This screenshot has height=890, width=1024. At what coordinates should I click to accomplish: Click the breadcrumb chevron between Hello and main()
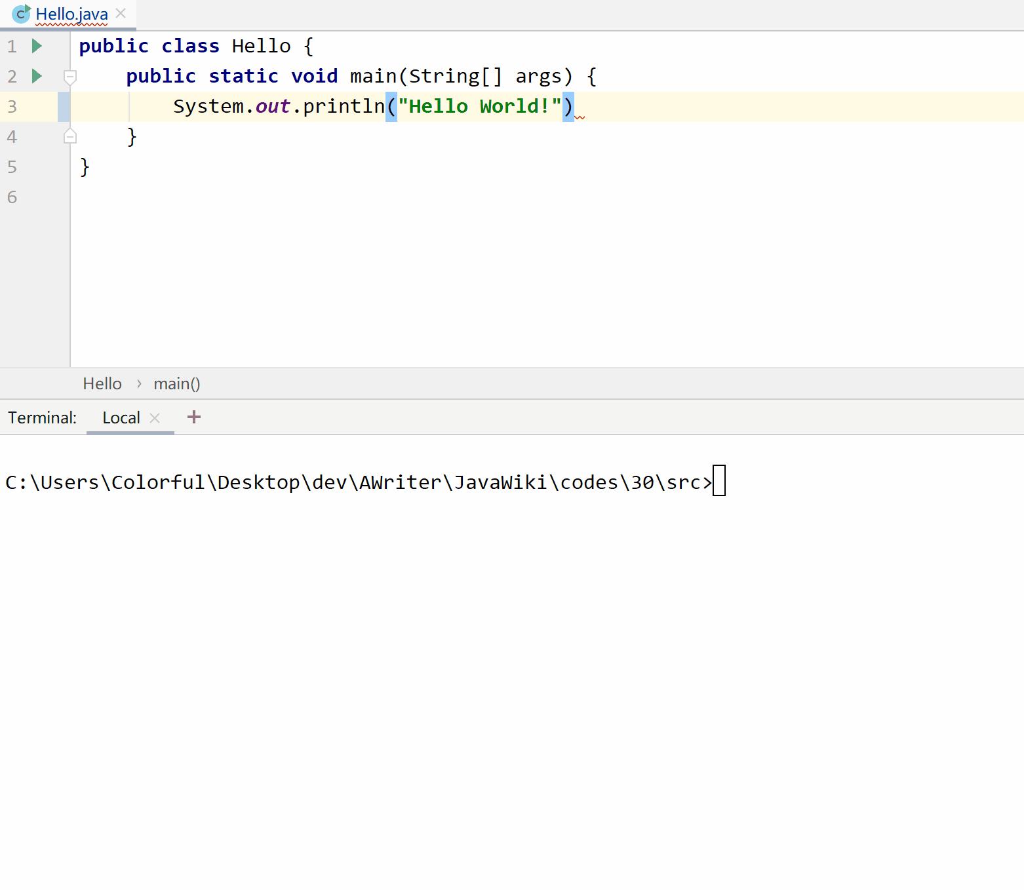[139, 384]
